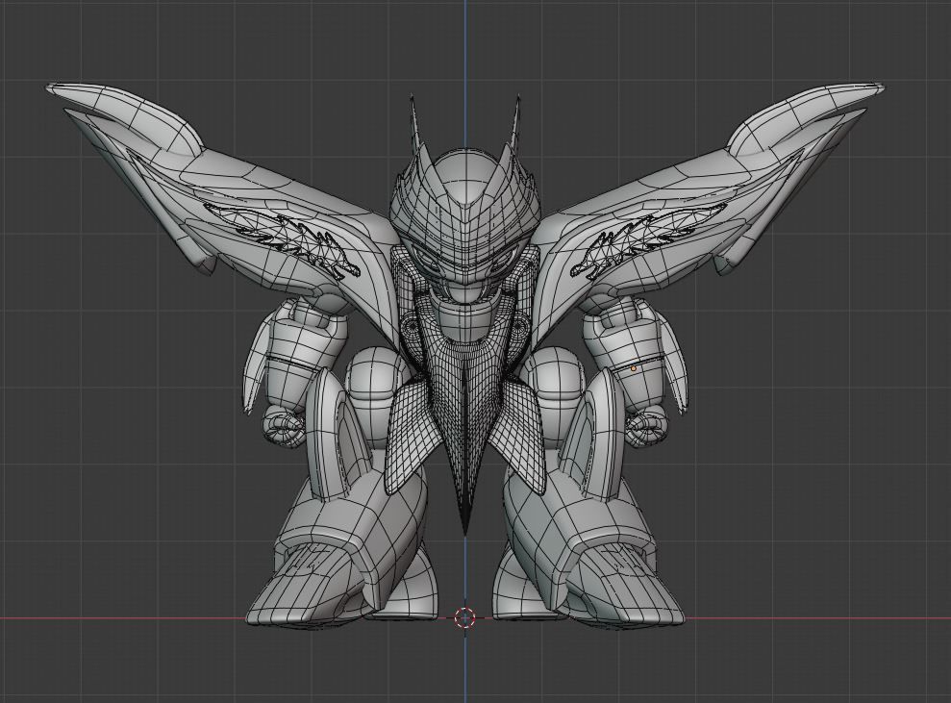Select the clenched fist on the screen's right
This screenshot has height=703, width=951.
pos(648,427)
